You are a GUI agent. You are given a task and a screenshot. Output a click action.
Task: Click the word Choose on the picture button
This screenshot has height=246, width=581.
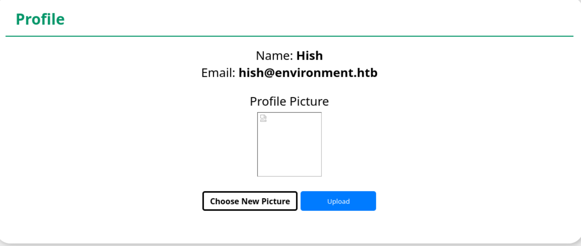(x=225, y=201)
